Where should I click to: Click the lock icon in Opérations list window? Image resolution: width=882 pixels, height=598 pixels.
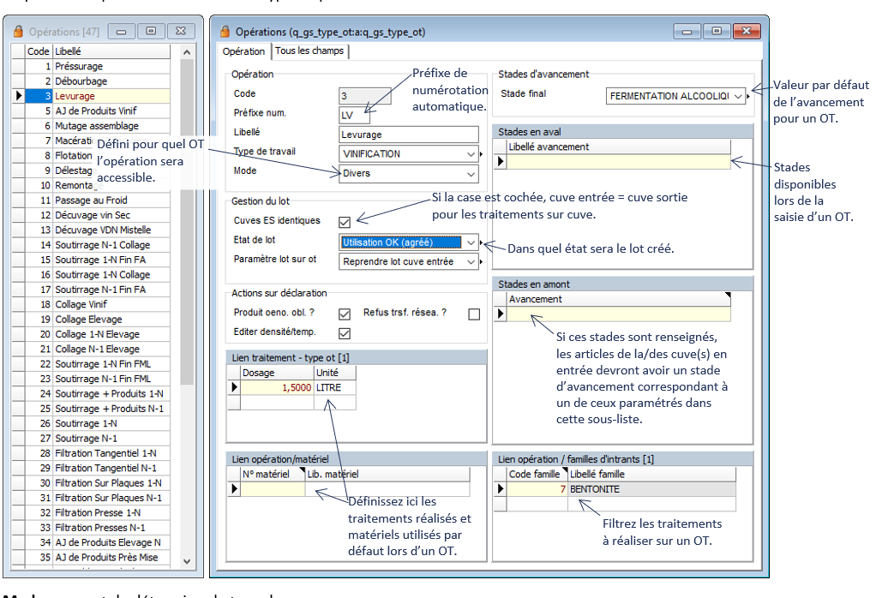[19, 32]
